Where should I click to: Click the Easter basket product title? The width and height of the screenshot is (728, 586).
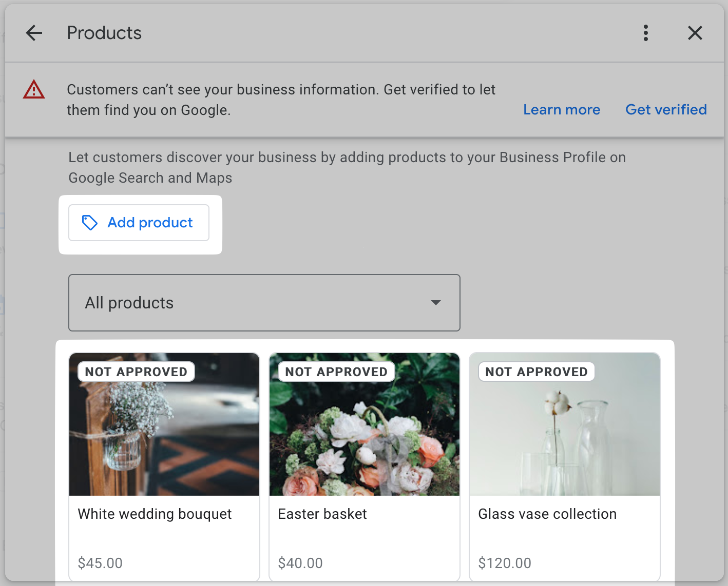(322, 514)
